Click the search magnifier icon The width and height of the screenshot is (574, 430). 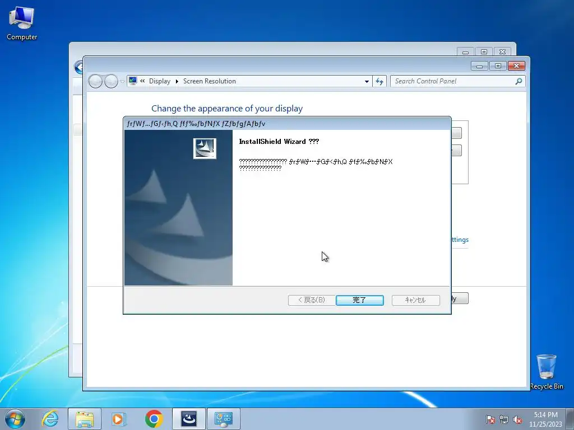519,82
